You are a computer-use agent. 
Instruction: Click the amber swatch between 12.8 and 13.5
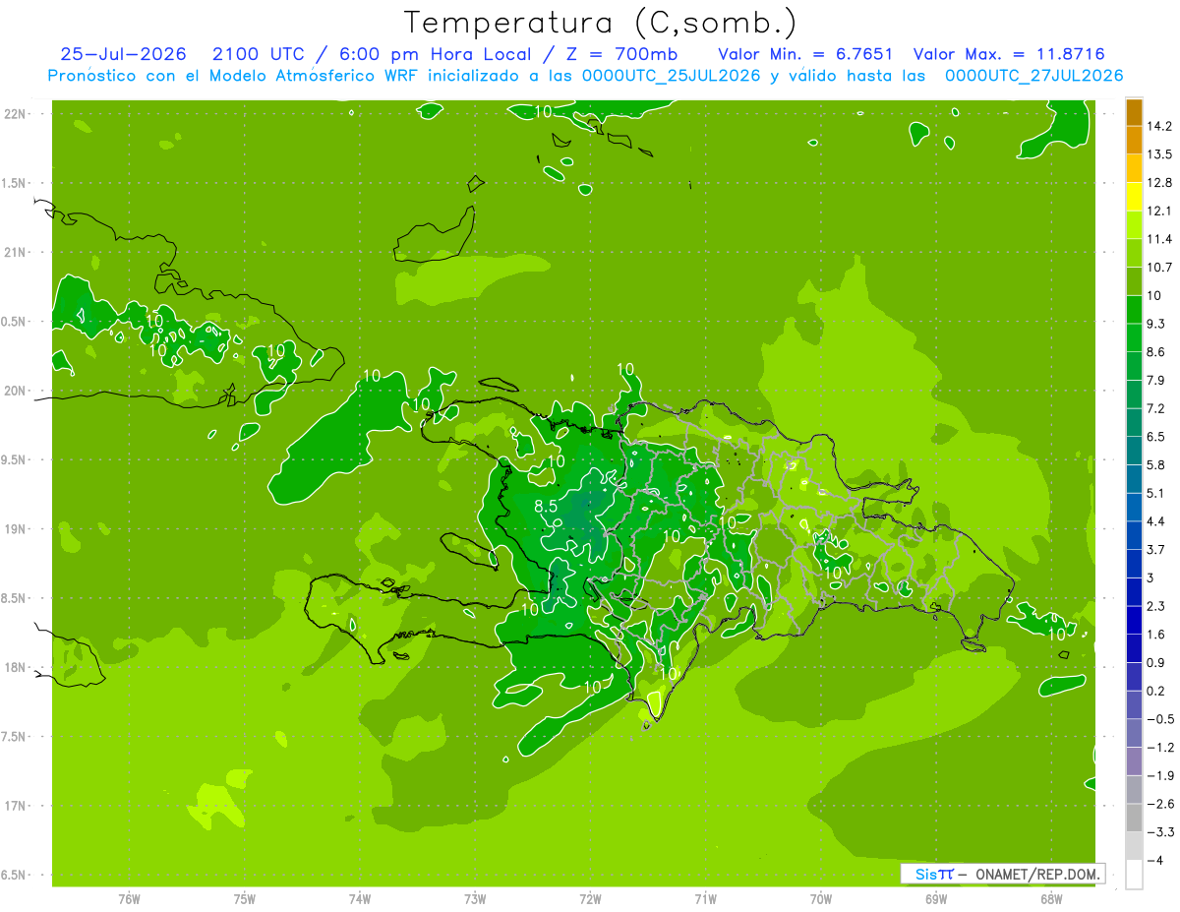(x=1134, y=168)
